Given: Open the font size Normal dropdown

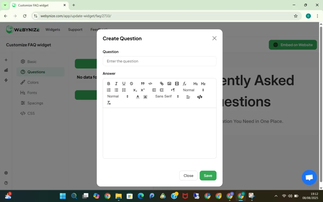Looking at the screenshot, I should point(118,96).
